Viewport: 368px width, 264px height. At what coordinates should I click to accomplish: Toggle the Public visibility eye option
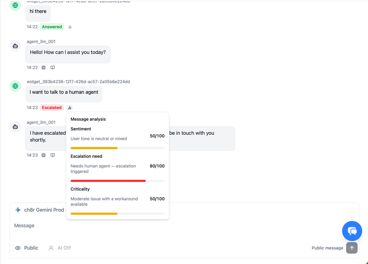(27, 248)
